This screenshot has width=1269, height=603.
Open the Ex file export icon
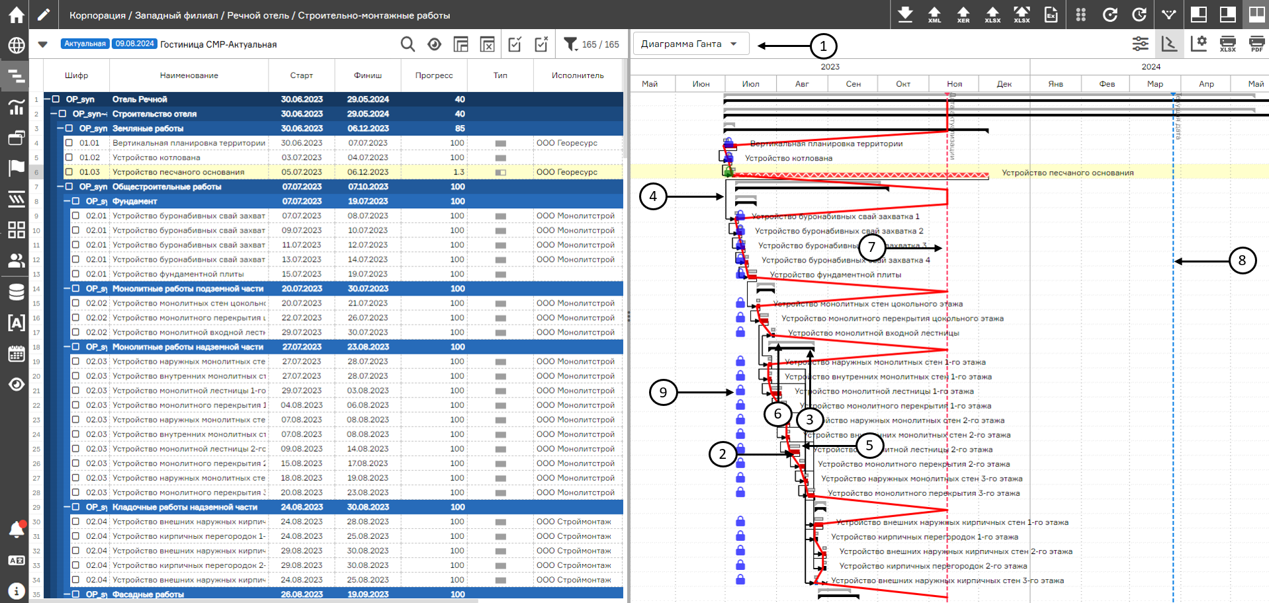tap(1051, 15)
